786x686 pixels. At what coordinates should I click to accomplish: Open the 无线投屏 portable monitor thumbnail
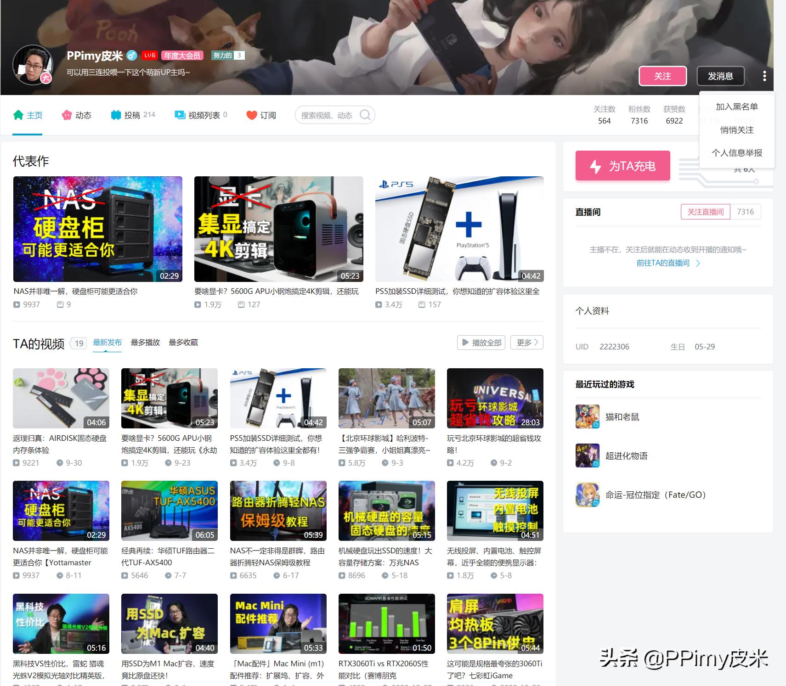click(495, 511)
